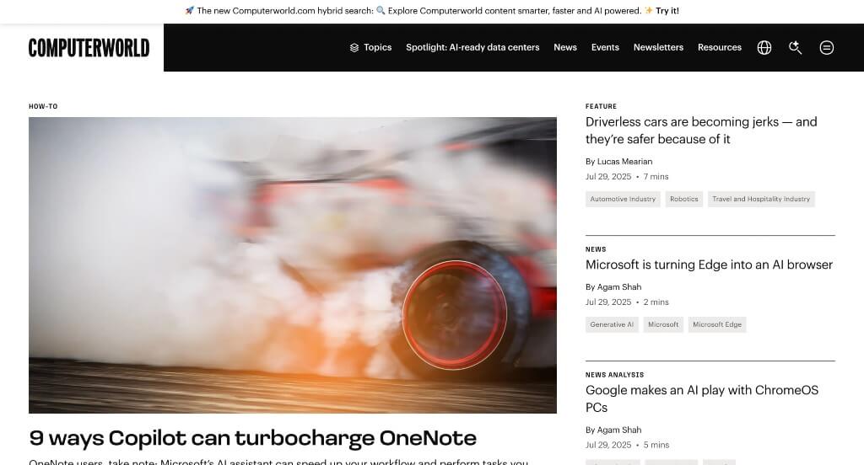This screenshot has width=864, height=465.
Task: Open Google AI play with ChromeOS PCs article
Action: (x=702, y=399)
